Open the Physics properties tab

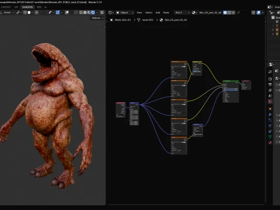(270, 126)
